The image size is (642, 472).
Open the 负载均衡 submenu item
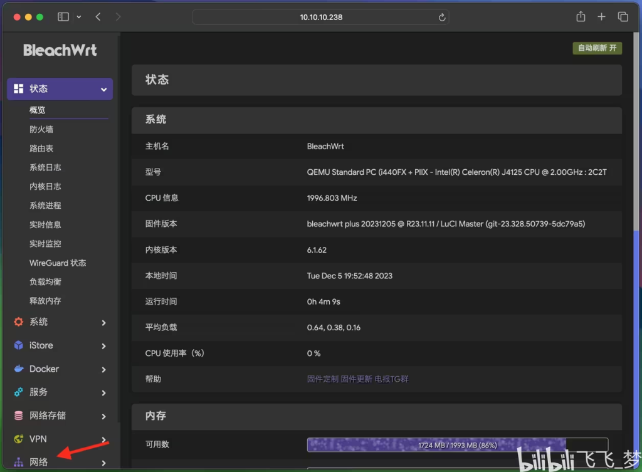pos(45,281)
